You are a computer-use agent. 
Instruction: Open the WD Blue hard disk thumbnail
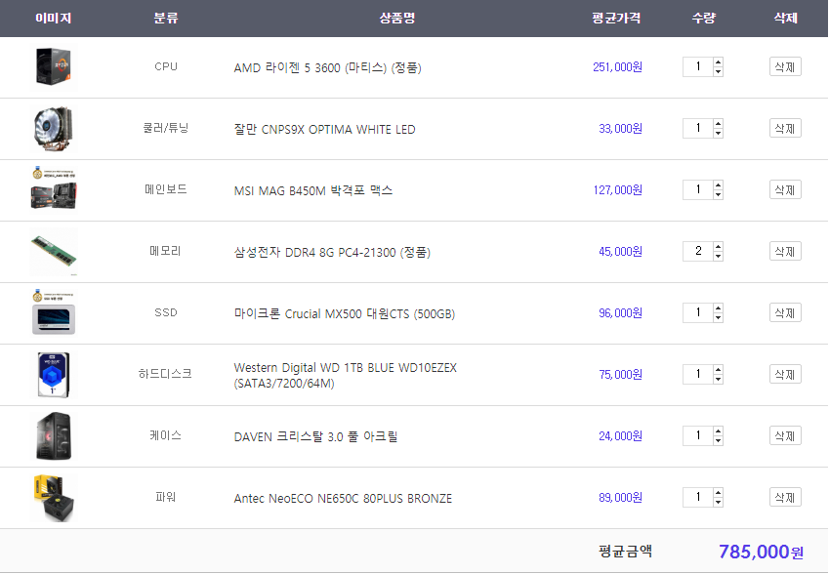tap(54, 375)
